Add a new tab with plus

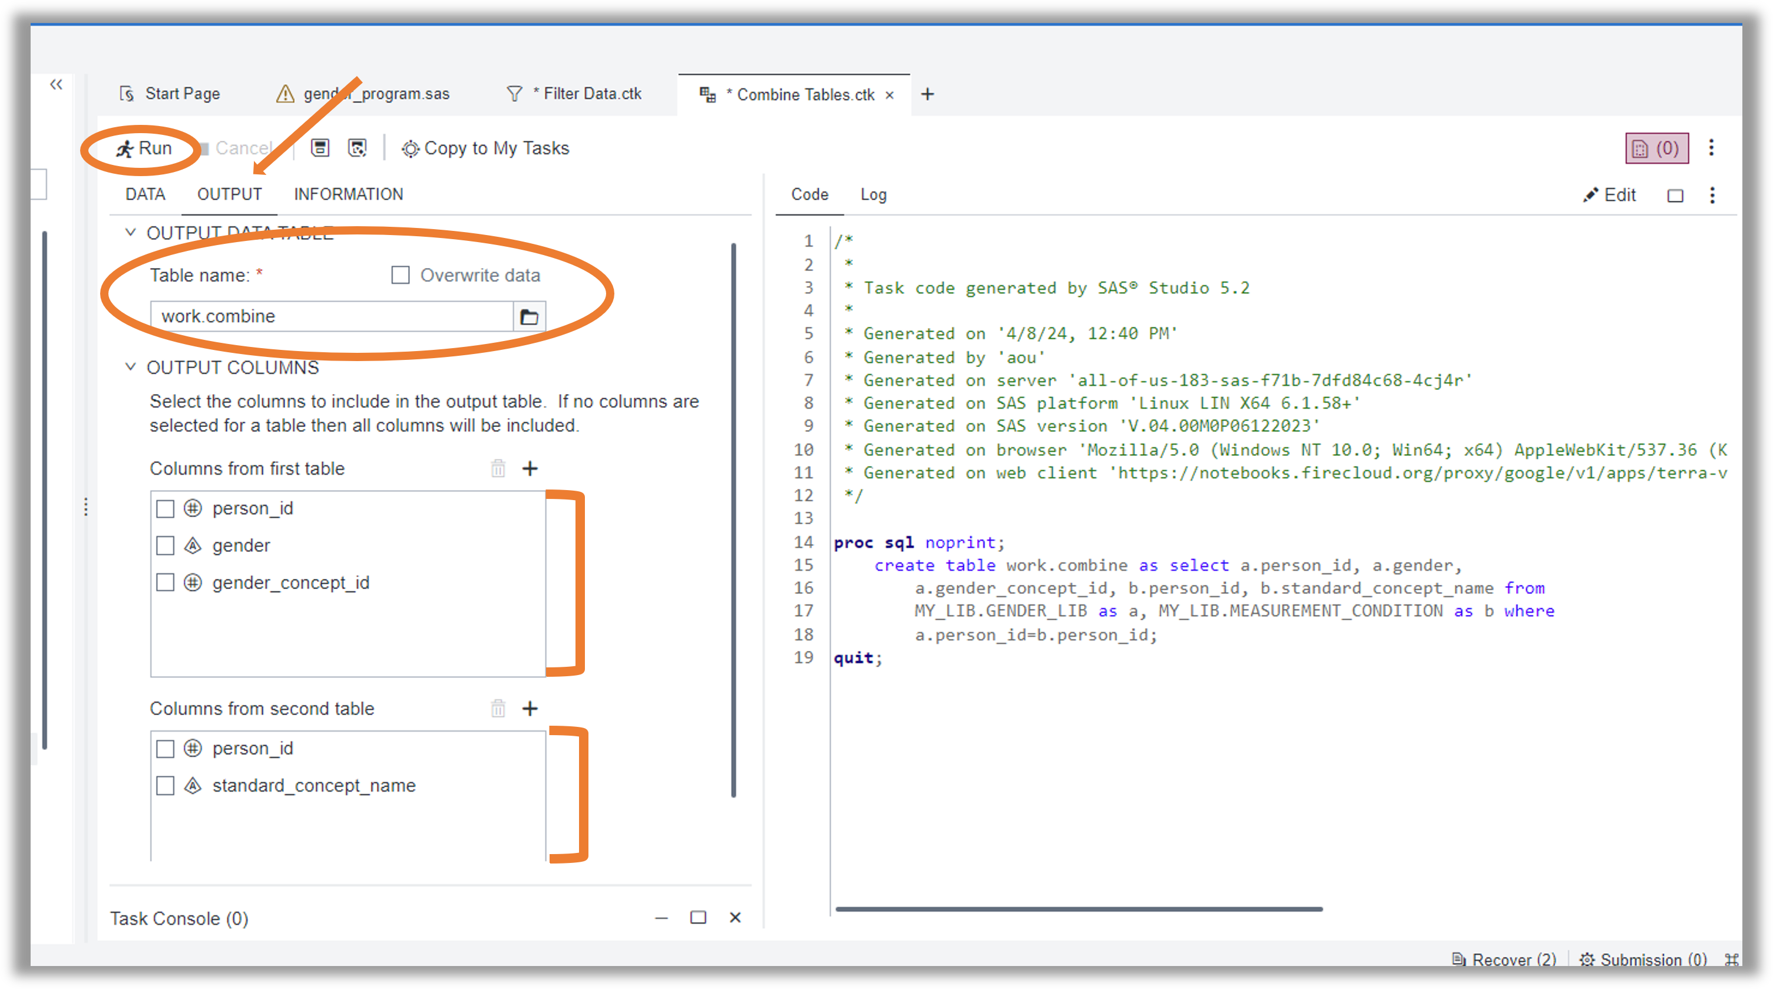point(927,94)
